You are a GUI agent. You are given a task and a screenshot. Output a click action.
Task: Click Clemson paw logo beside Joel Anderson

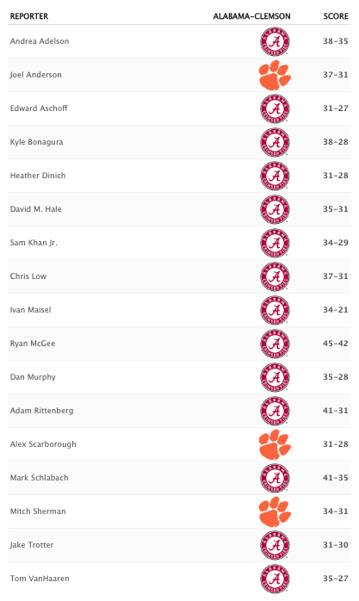click(275, 75)
